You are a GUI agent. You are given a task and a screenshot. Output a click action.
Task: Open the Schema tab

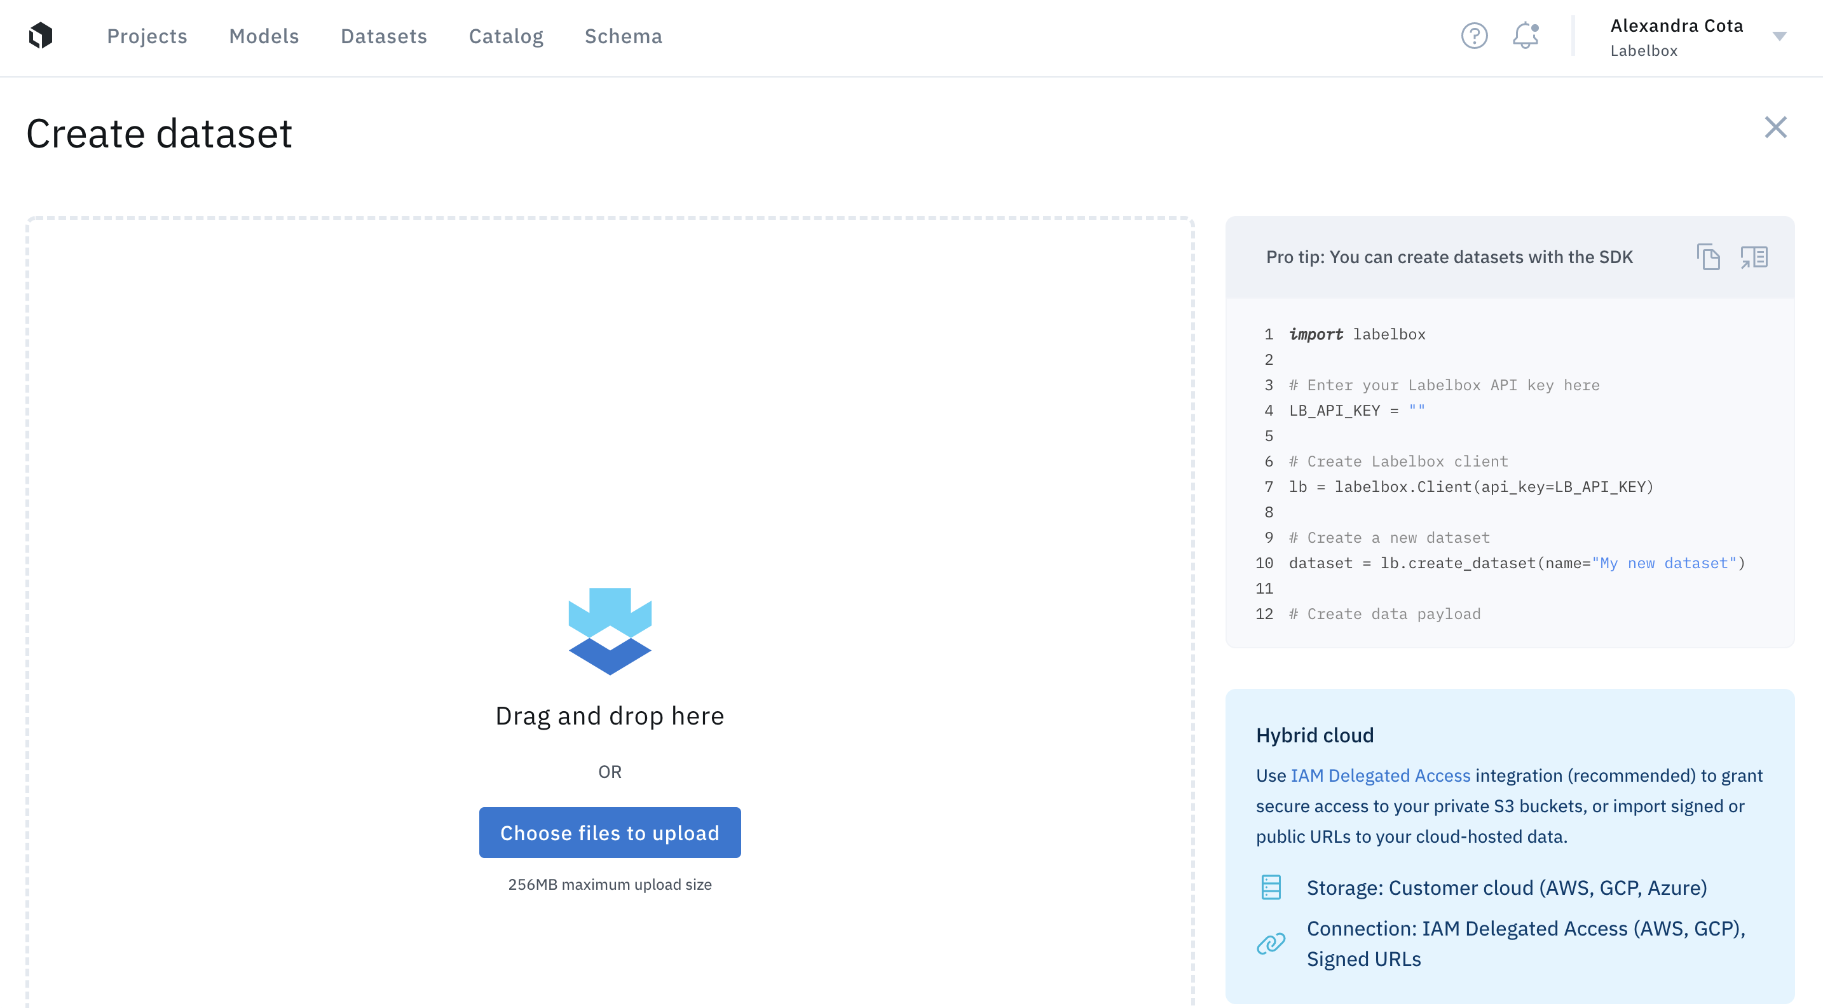(x=623, y=36)
